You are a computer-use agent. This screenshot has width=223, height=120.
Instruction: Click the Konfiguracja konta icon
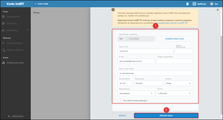(3, 63)
